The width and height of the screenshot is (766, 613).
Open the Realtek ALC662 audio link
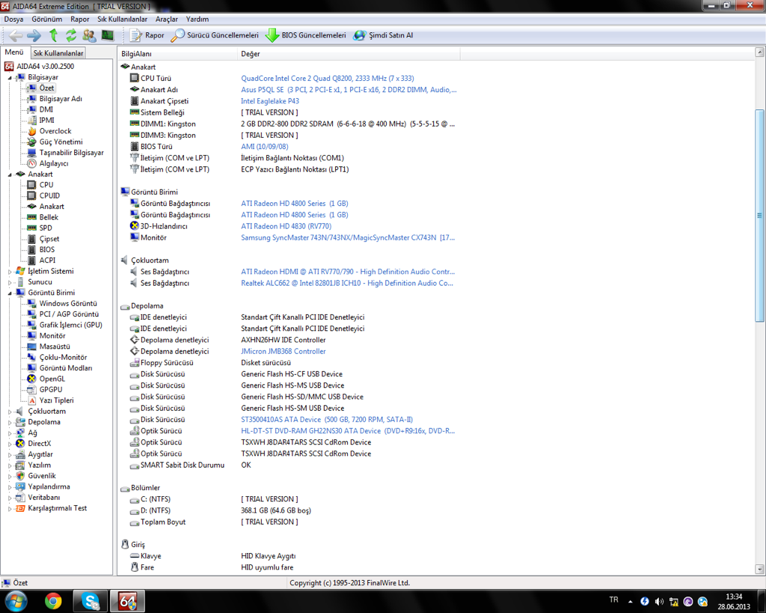point(347,283)
